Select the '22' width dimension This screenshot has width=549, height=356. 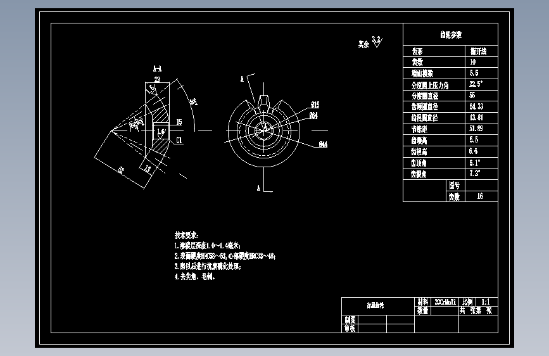point(157,79)
